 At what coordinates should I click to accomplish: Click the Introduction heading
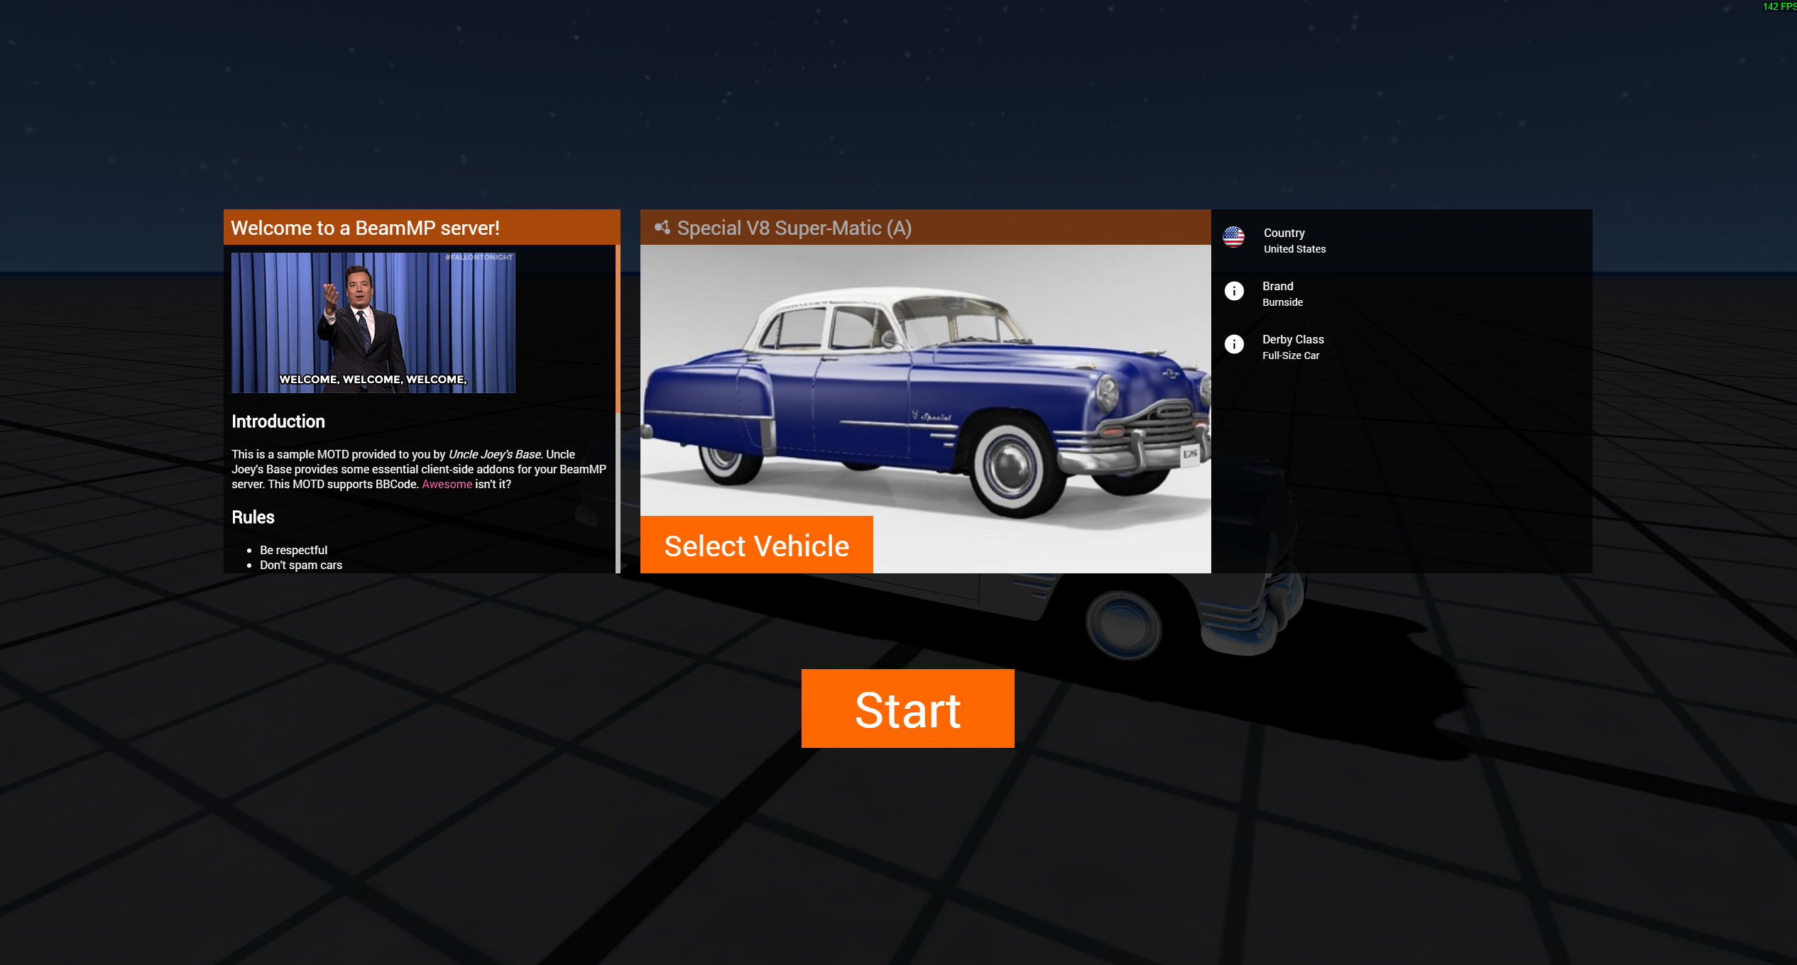click(x=278, y=421)
